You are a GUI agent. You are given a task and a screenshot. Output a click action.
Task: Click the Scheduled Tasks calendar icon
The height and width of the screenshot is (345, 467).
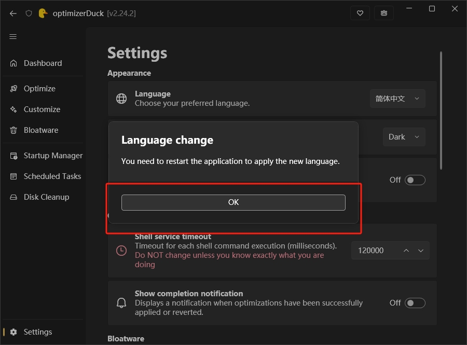[x=13, y=176]
